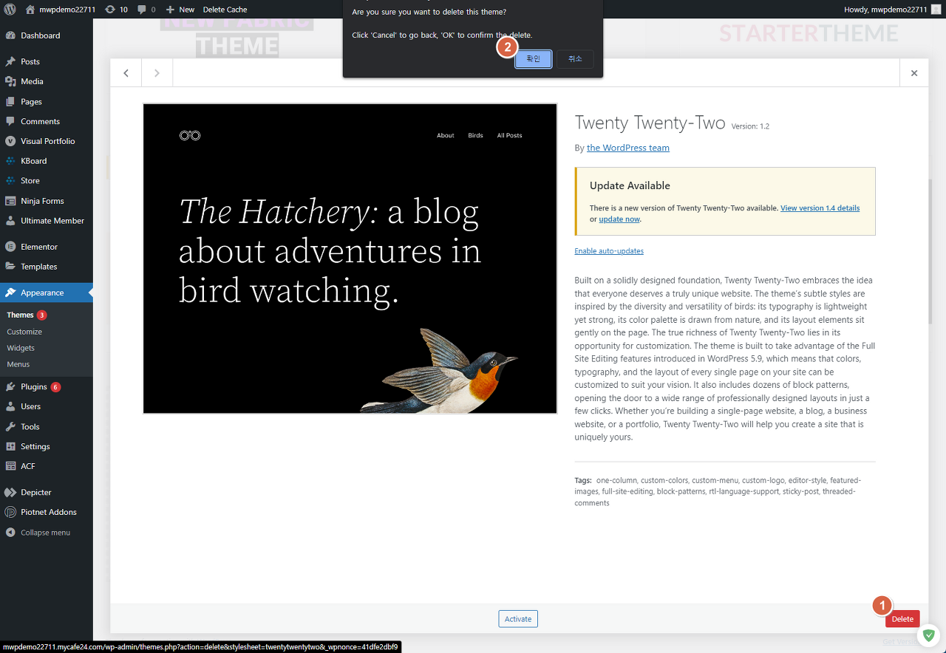Image resolution: width=946 pixels, height=653 pixels.
Task: Click the 'Update Available' notice heading
Action: (630, 185)
